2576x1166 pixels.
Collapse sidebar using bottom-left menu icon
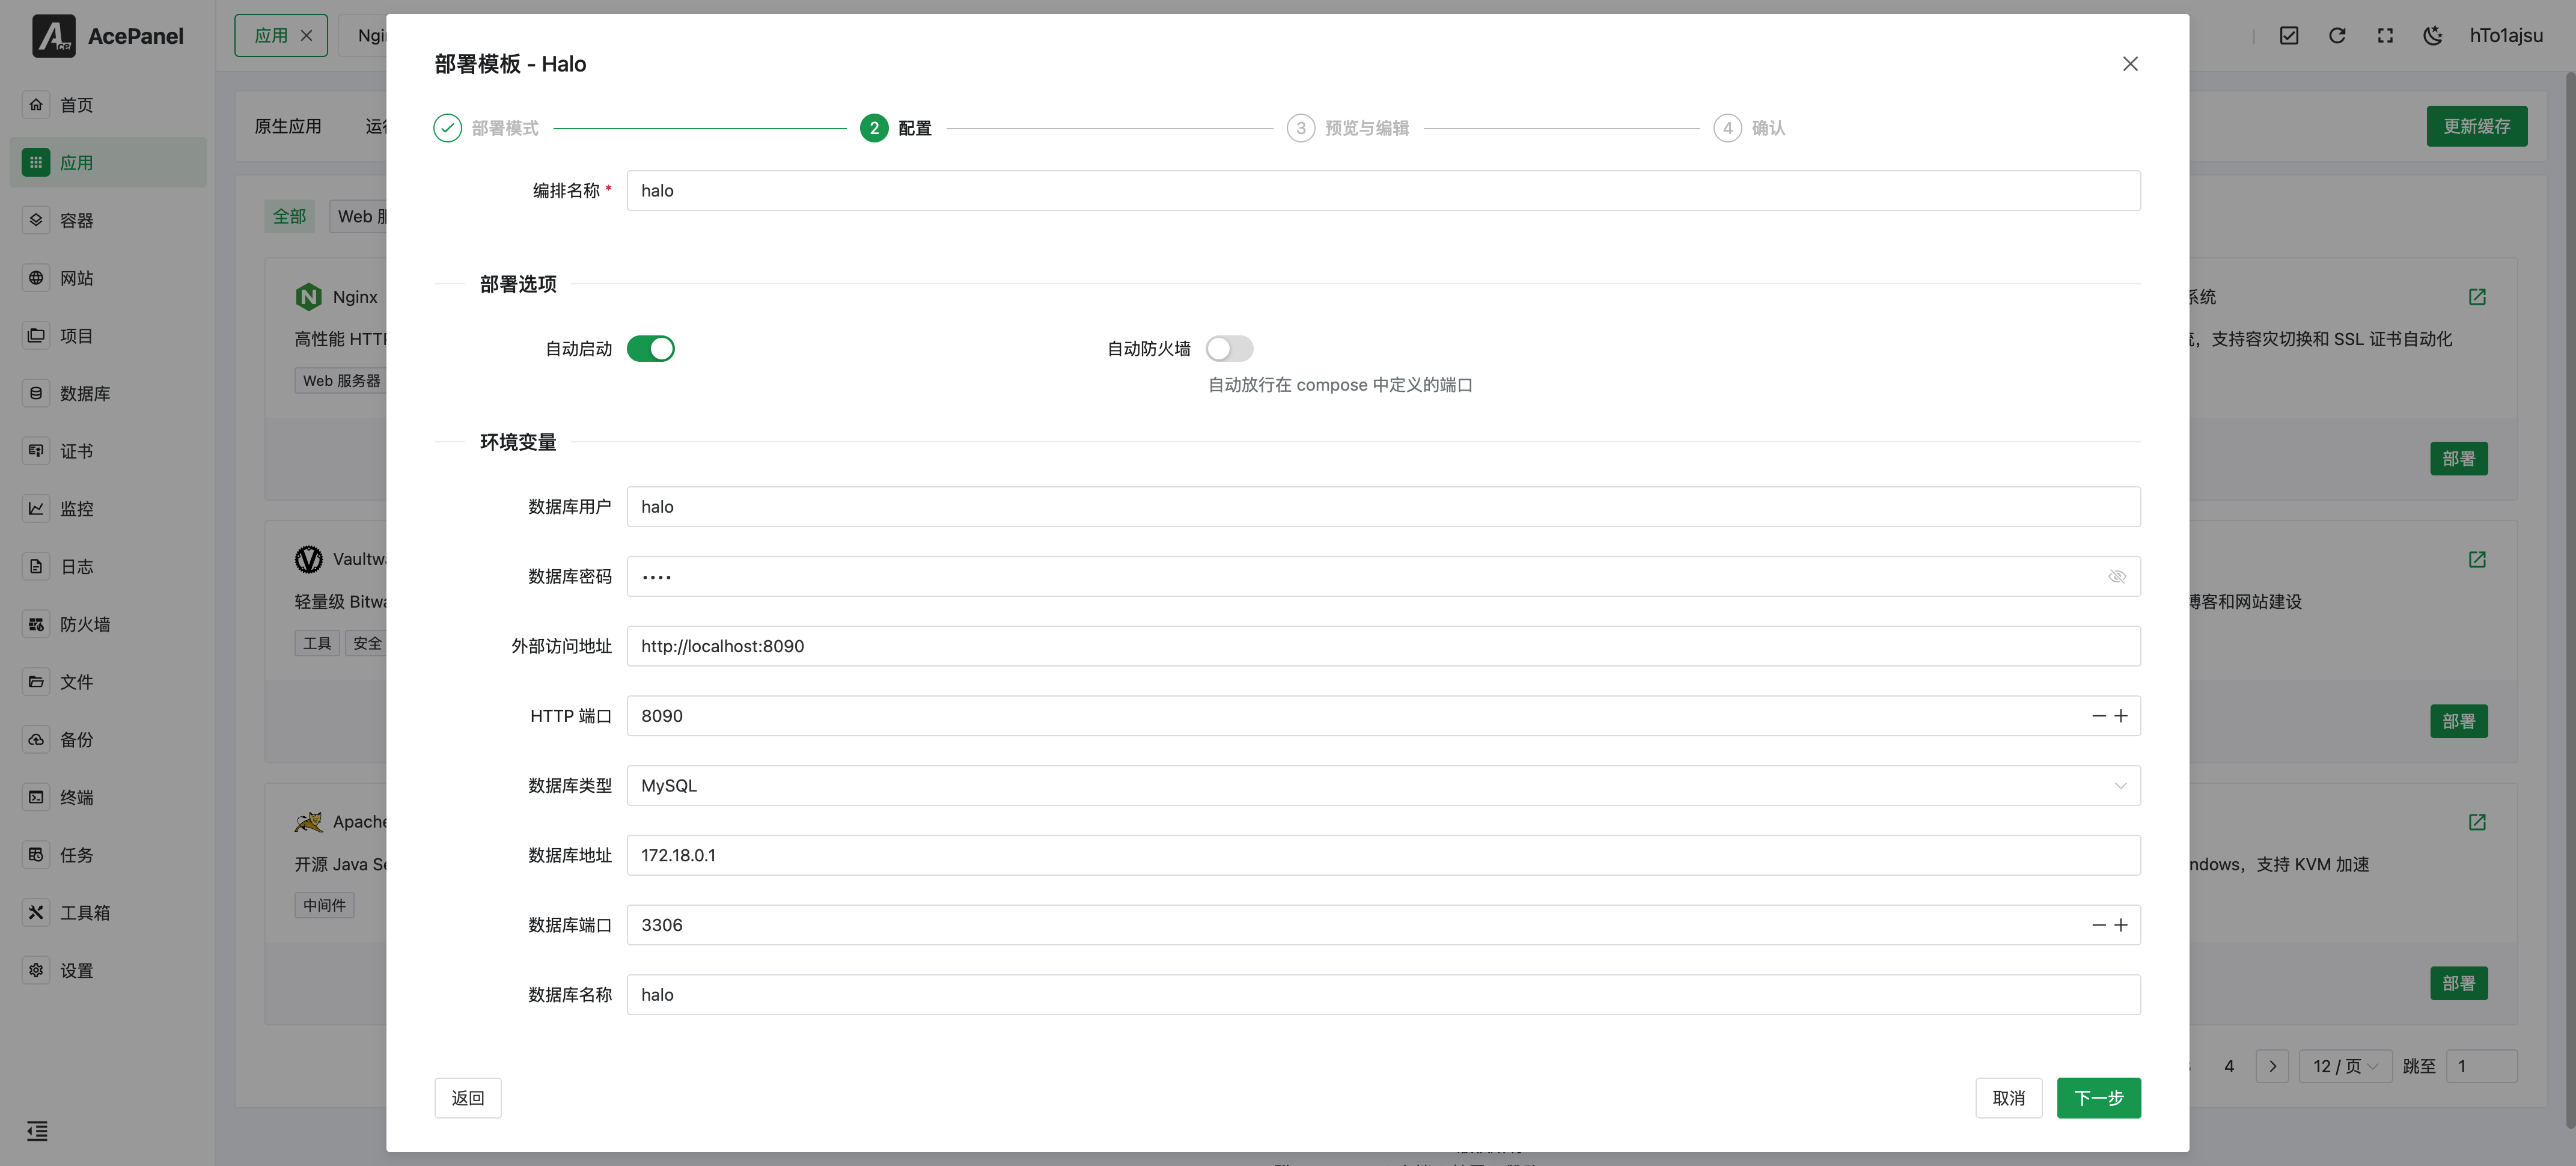pos(37,1131)
